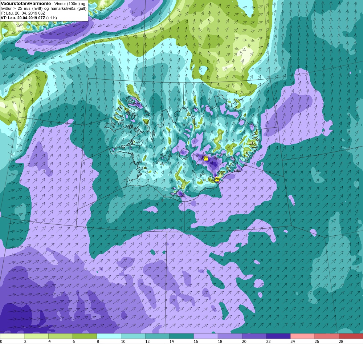Click the legend scale number '0'

1,341
